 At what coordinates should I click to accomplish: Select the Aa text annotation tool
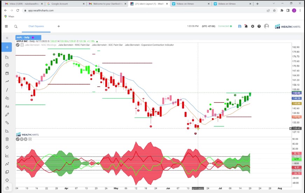[x=7, y=106]
